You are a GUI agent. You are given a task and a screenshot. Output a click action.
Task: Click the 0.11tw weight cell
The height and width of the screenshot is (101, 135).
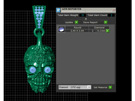(x=101, y=31)
